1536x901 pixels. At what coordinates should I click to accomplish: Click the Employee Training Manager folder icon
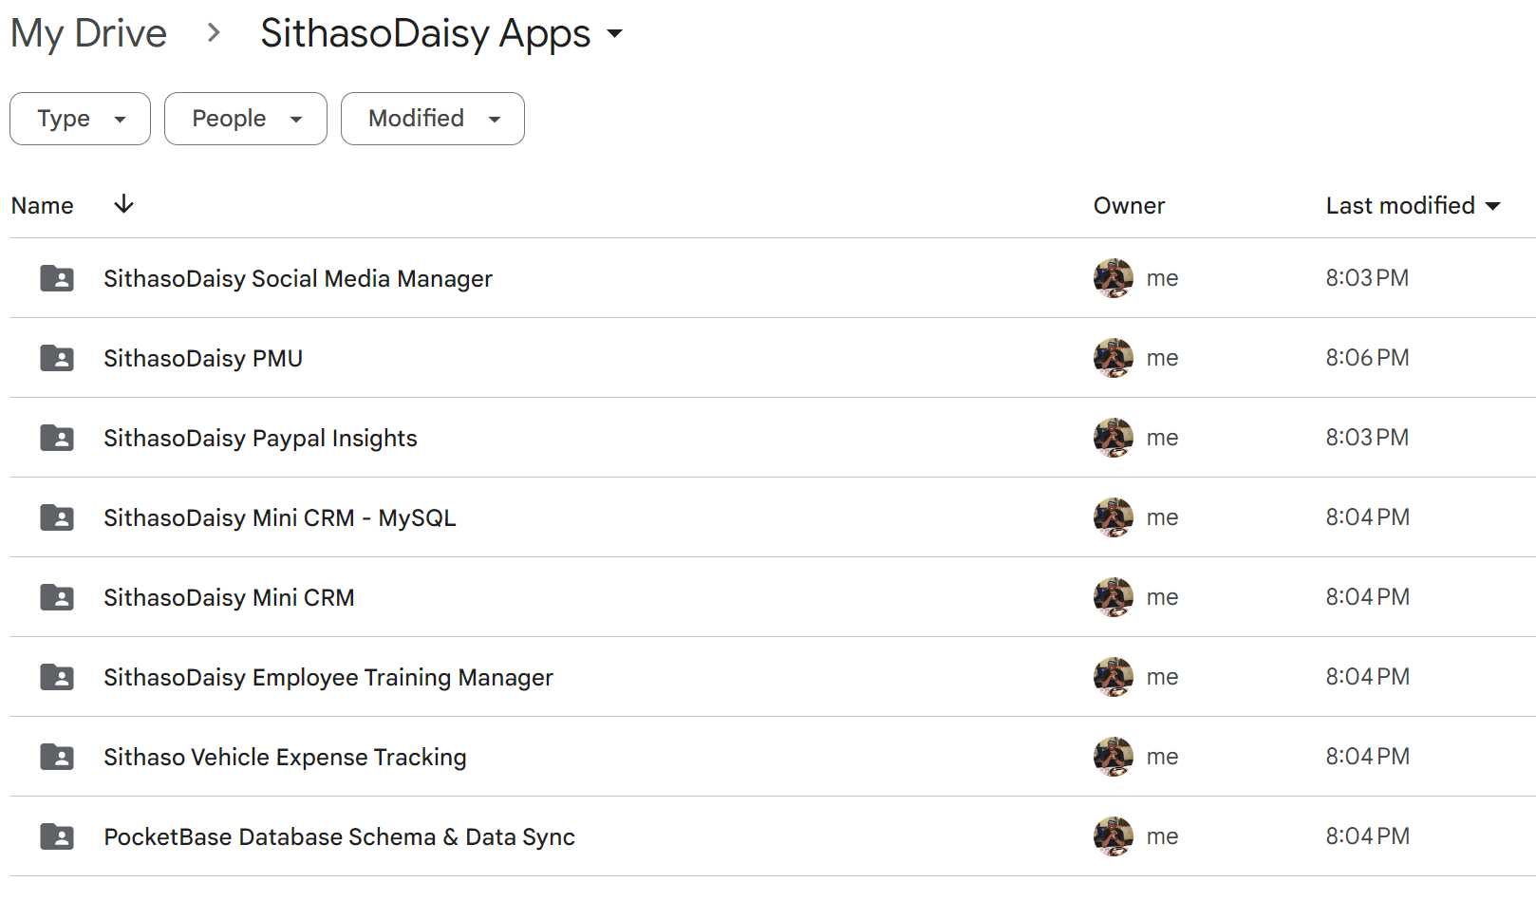57,677
